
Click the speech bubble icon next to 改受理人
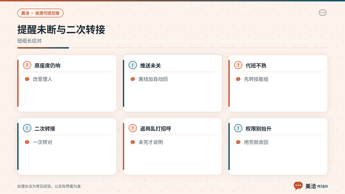(x=27, y=79)
